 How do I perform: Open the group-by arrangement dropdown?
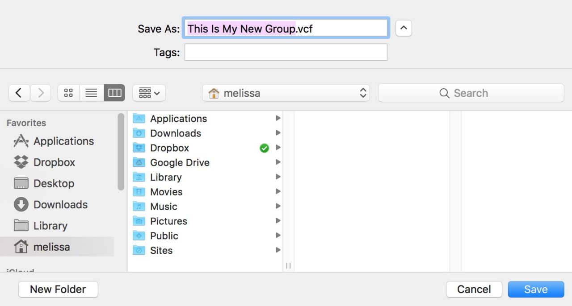point(149,93)
